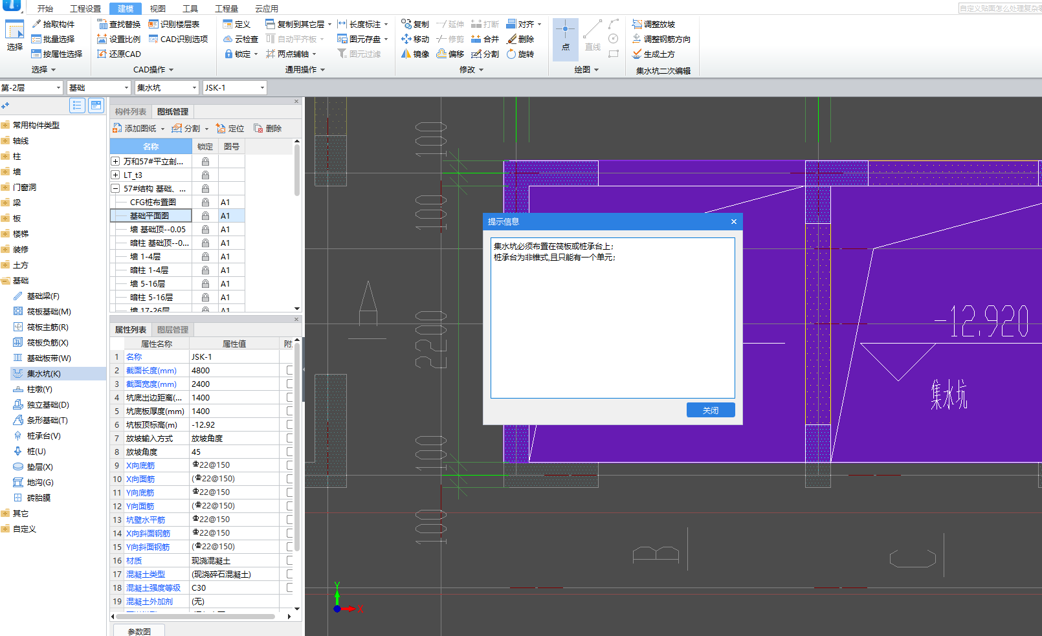The width and height of the screenshot is (1042, 636).
Task: Click the 移动 move tool
Action: [415, 39]
